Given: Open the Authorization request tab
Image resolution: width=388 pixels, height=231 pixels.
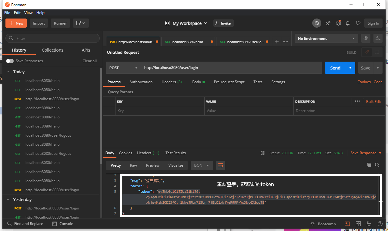Looking at the screenshot, I should [141, 82].
